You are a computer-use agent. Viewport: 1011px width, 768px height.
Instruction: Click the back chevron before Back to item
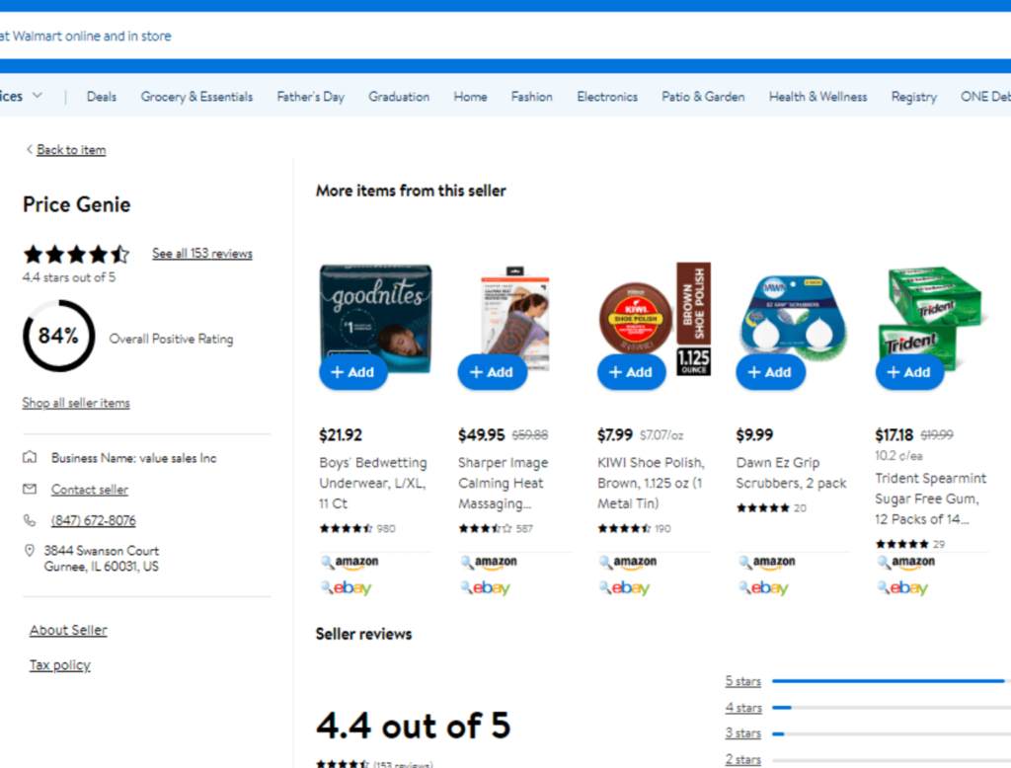point(29,150)
